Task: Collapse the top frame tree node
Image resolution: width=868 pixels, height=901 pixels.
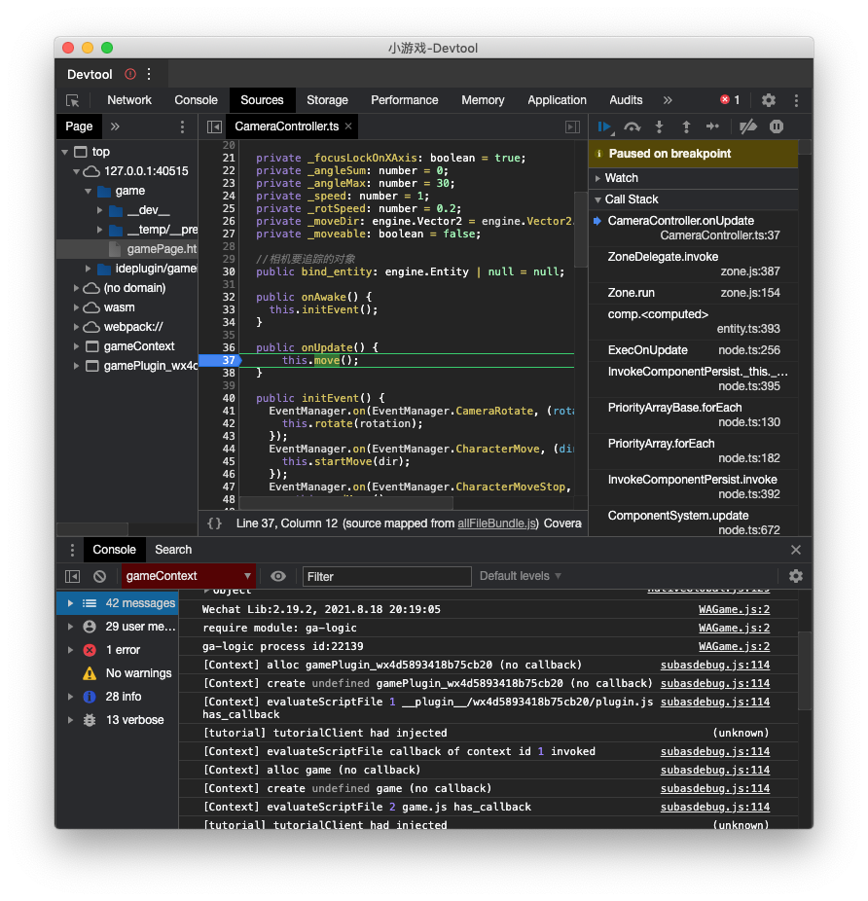Action: tap(64, 152)
